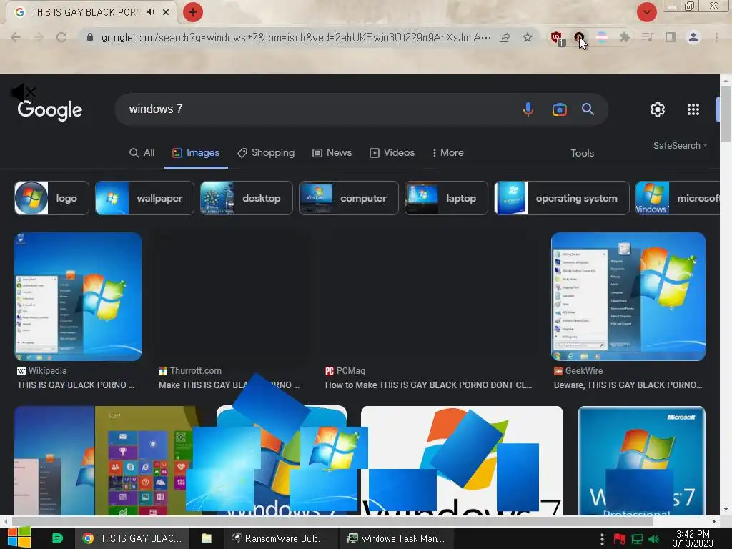Show hidden tray icons dots

[602, 539]
